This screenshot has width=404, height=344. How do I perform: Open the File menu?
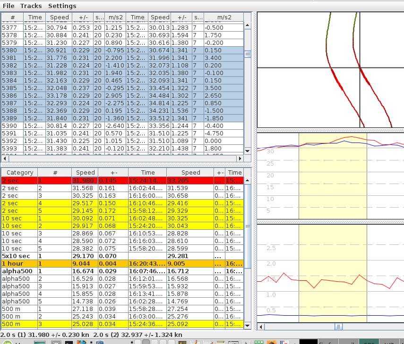(9, 6)
